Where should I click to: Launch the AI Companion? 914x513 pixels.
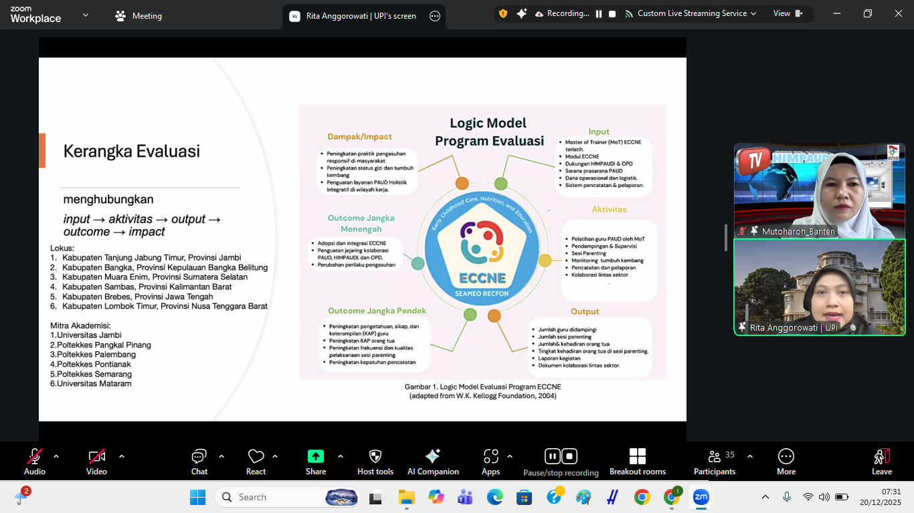pyautogui.click(x=433, y=462)
